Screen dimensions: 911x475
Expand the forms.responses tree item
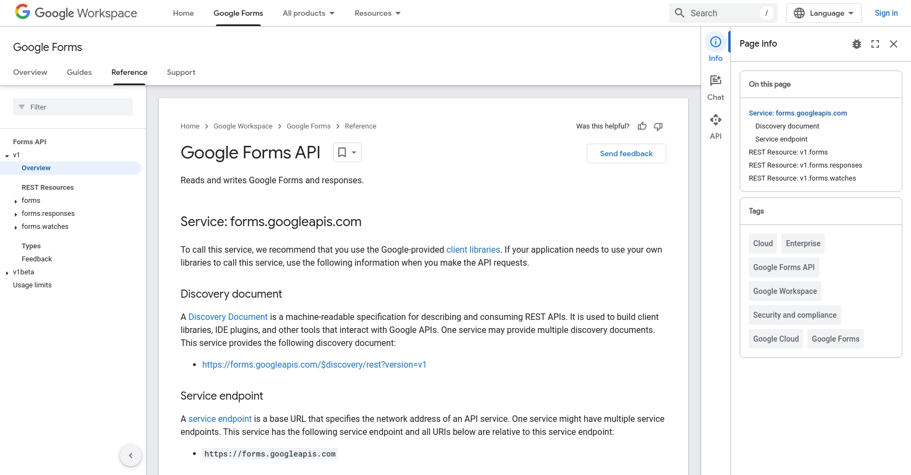click(16, 214)
